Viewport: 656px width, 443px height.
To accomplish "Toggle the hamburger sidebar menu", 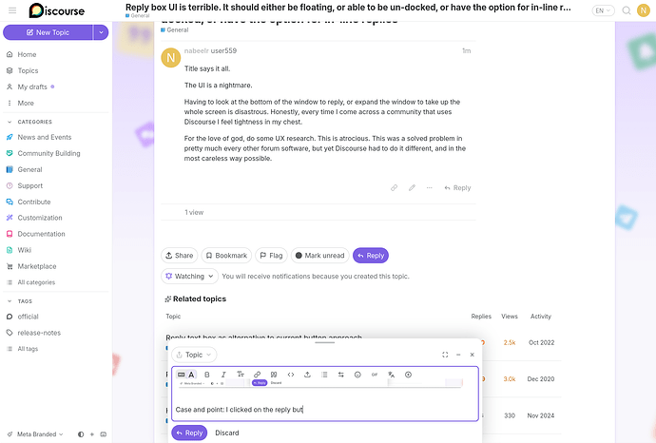I will pyautogui.click(x=12, y=10).
